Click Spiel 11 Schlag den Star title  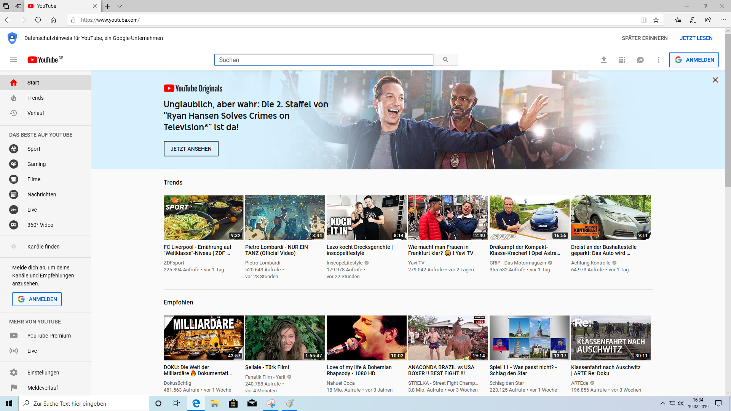(x=523, y=370)
